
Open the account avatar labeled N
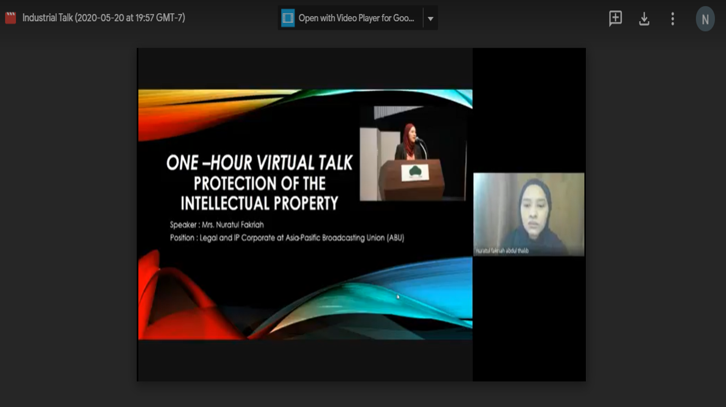(x=705, y=20)
